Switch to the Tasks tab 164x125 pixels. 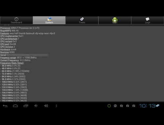(x=82, y=20)
